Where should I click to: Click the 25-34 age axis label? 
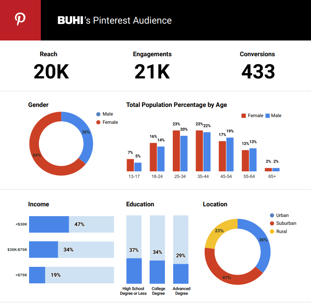pyautogui.click(x=180, y=176)
